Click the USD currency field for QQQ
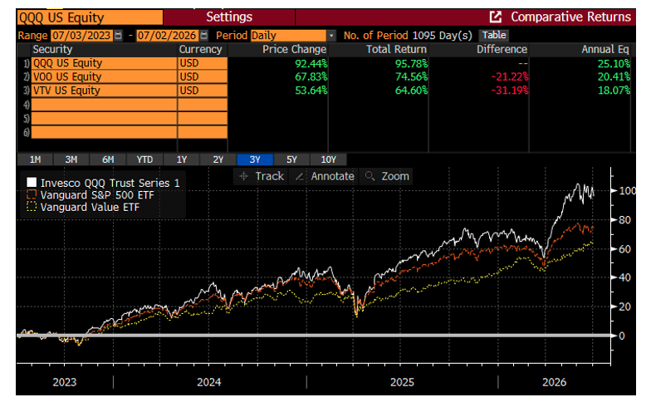Viewport: 651px width, 407px height. [203, 63]
